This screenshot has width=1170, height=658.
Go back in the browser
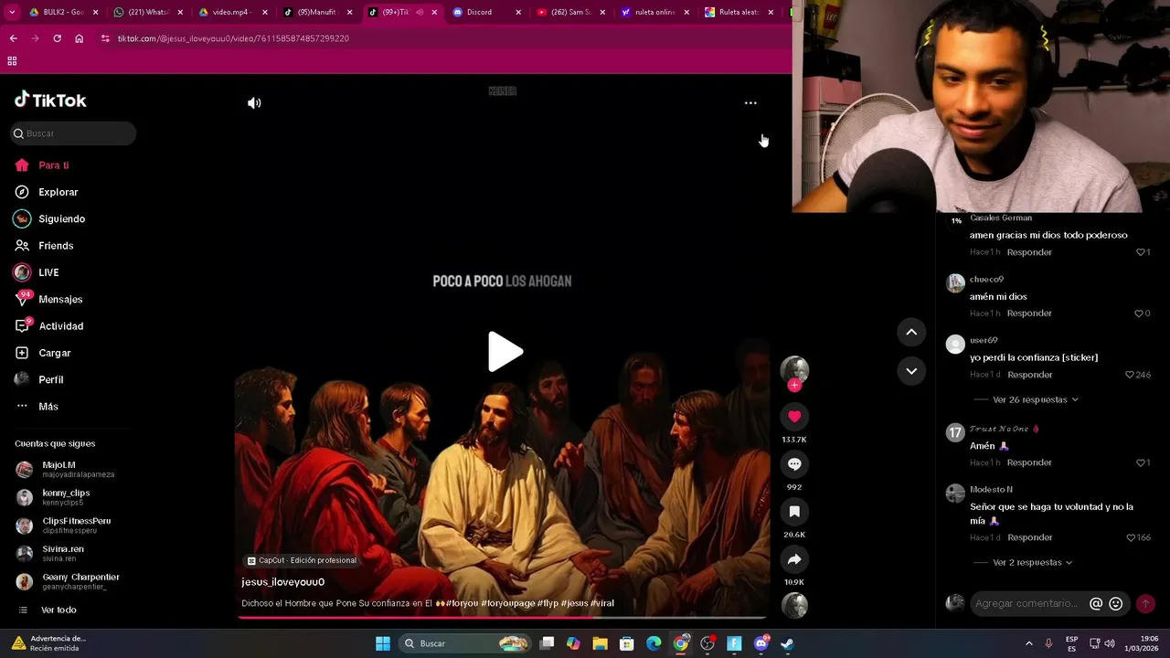pyautogui.click(x=13, y=38)
